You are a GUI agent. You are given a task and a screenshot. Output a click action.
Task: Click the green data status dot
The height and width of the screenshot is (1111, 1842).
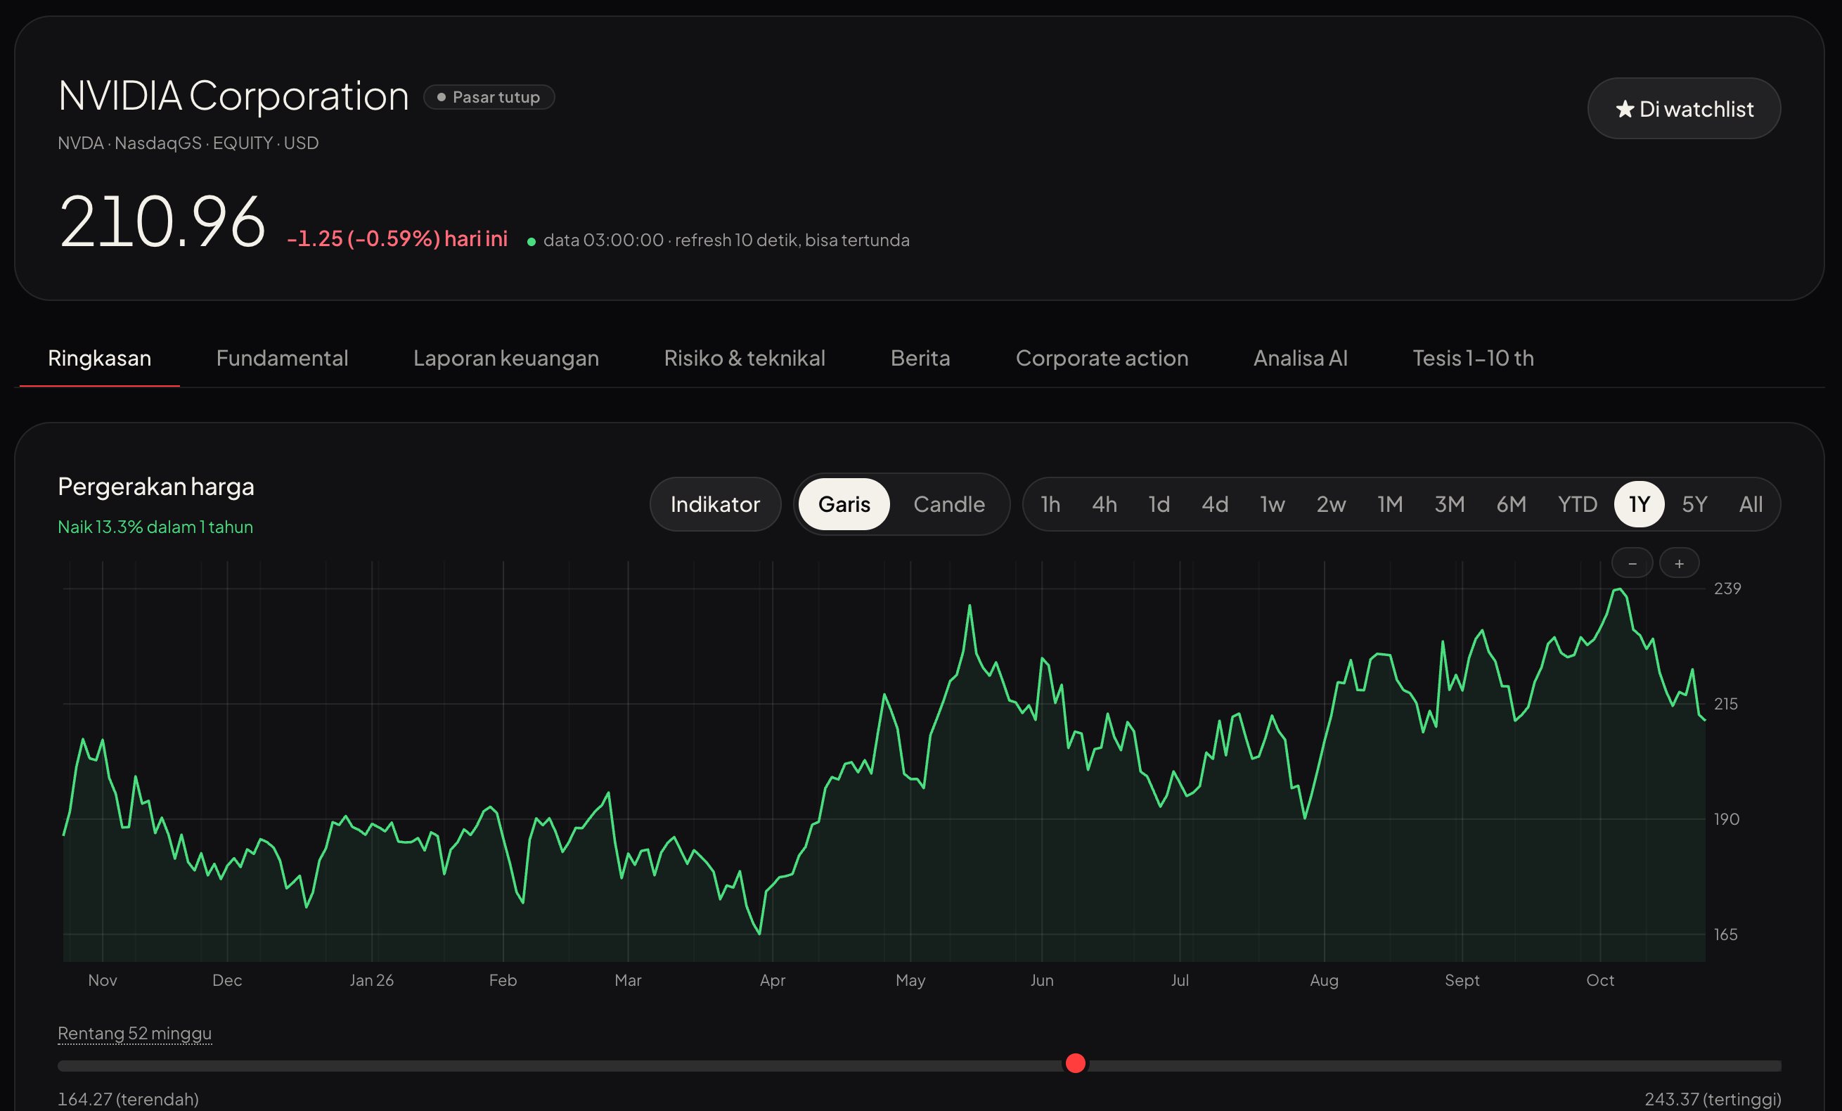pyautogui.click(x=532, y=241)
